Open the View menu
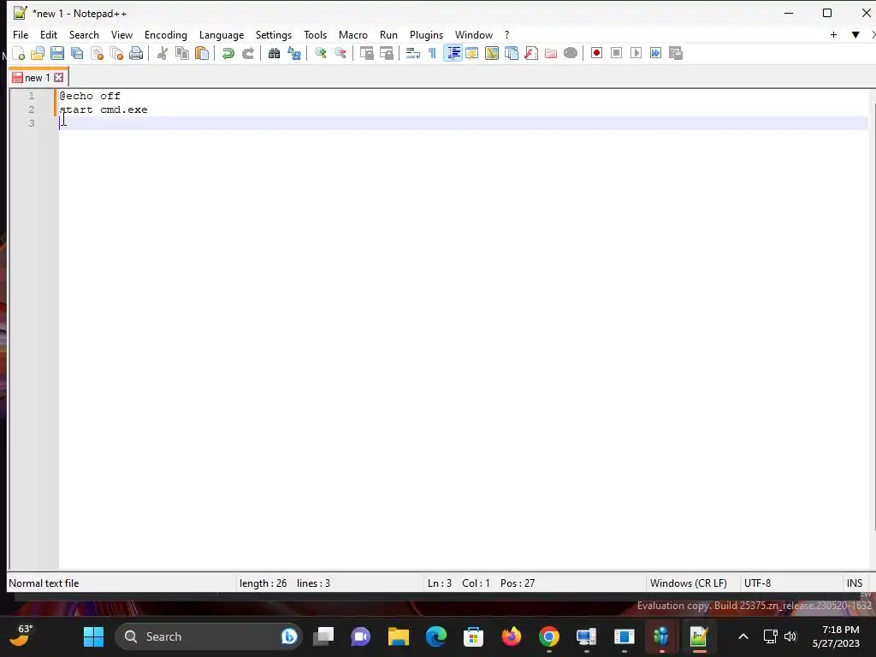The image size is (876, 657). 121,34
